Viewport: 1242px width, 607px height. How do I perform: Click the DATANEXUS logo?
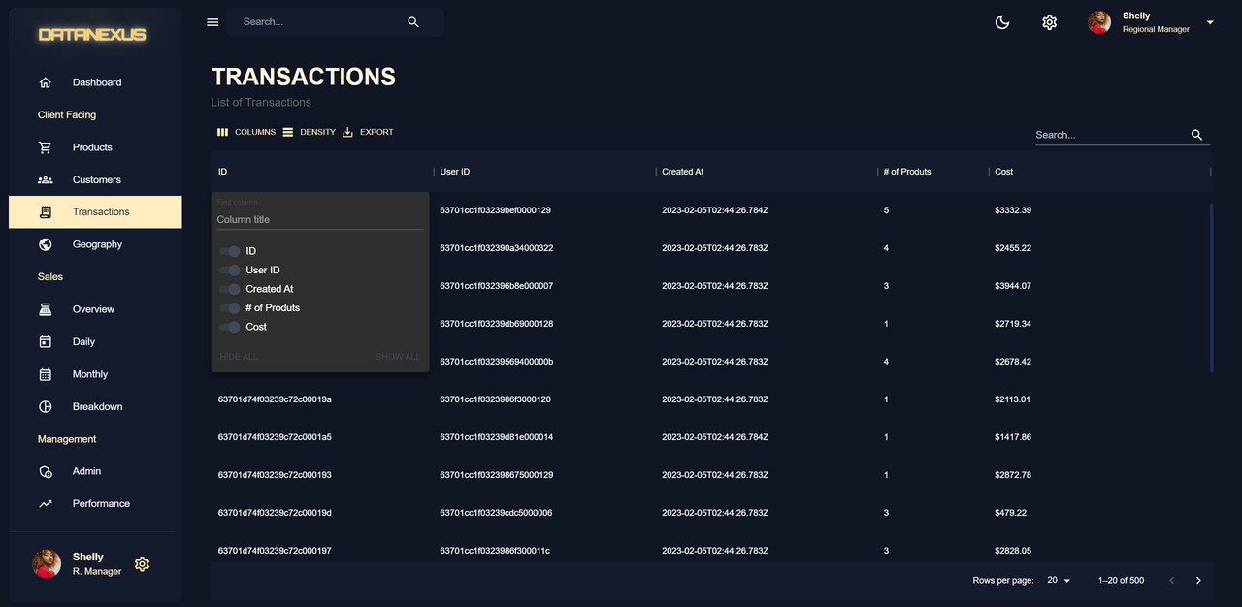point(92,35)
